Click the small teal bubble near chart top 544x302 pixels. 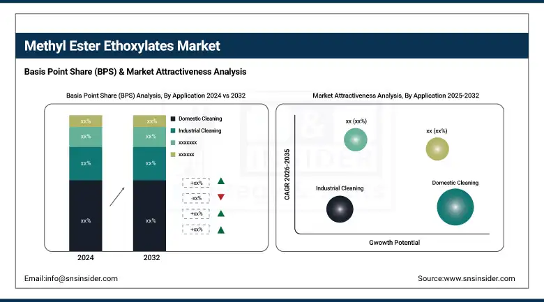[356, 142]
